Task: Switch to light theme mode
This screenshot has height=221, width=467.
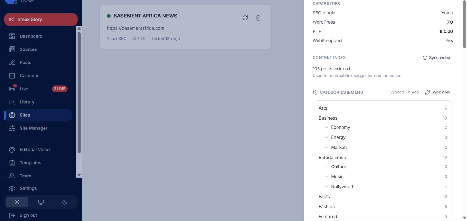Action: pos(17,202)
